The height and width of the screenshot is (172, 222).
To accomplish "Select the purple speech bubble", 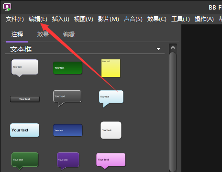I will (68, 161).
